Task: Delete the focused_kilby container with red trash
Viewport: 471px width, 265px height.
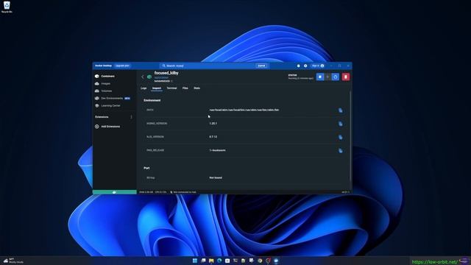Action: (x=346, y=77)
